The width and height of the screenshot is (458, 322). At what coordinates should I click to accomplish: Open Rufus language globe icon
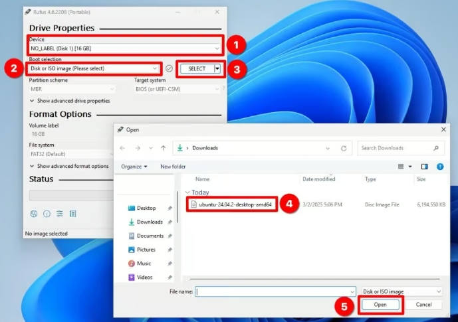click(x=34, y=214)
